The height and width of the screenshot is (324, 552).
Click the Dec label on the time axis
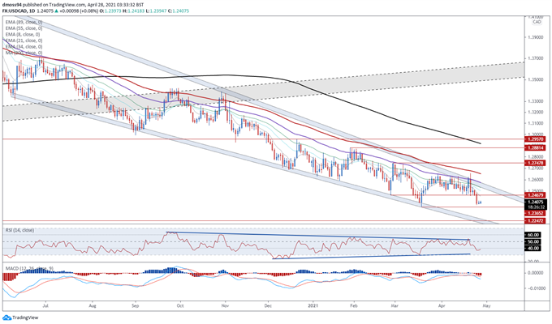click(268, 305)
